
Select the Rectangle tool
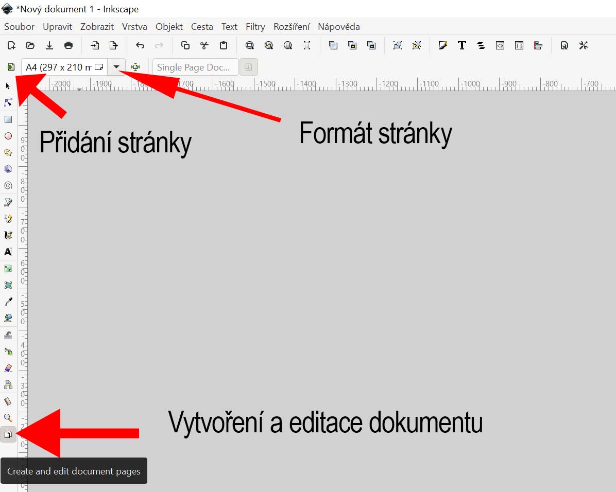pos(8,119)
